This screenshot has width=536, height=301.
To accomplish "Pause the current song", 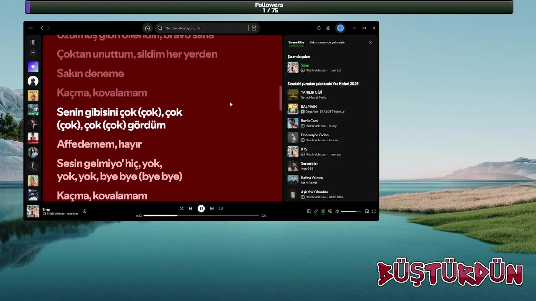I will [201, 209].
